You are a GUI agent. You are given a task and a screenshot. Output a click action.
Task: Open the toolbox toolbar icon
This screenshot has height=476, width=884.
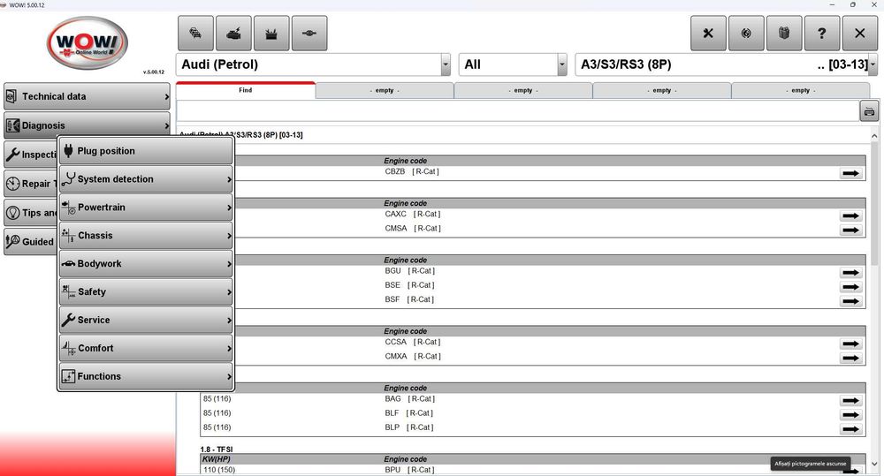coord(271,34)
